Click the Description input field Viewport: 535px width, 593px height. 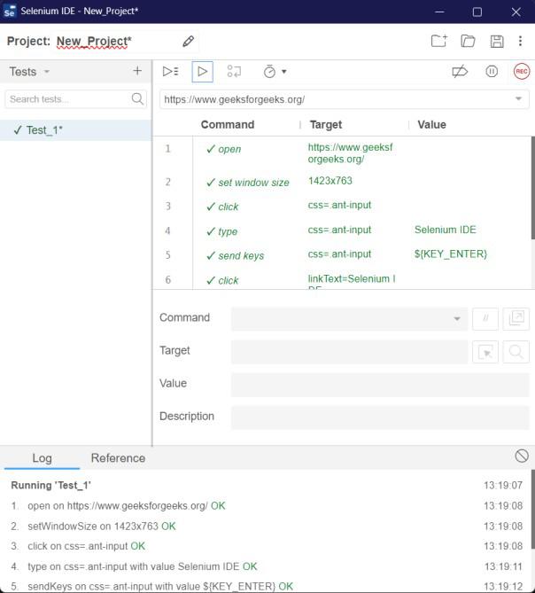[380, 417]
